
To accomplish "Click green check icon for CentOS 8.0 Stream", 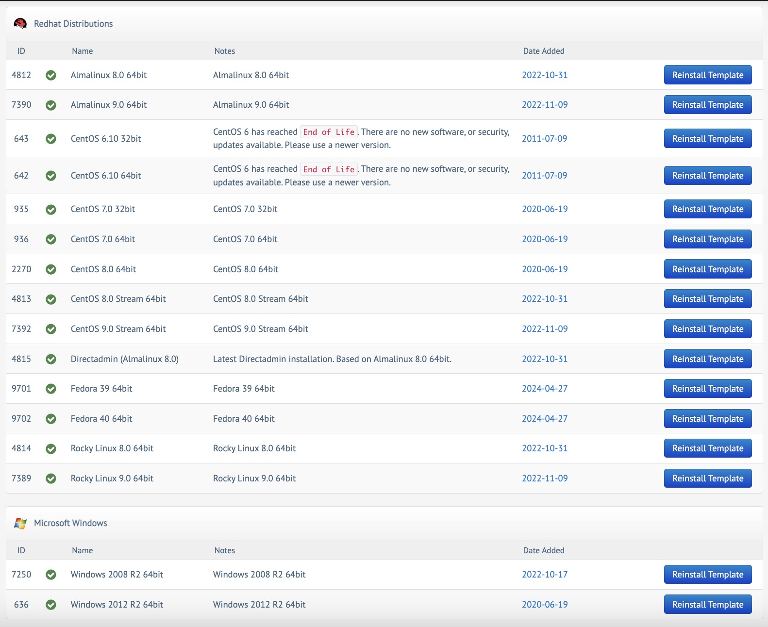I will 51,299.
